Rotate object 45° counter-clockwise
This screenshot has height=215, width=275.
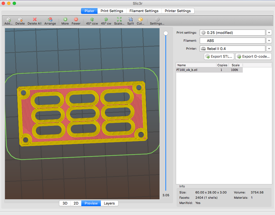click(92, 20)
